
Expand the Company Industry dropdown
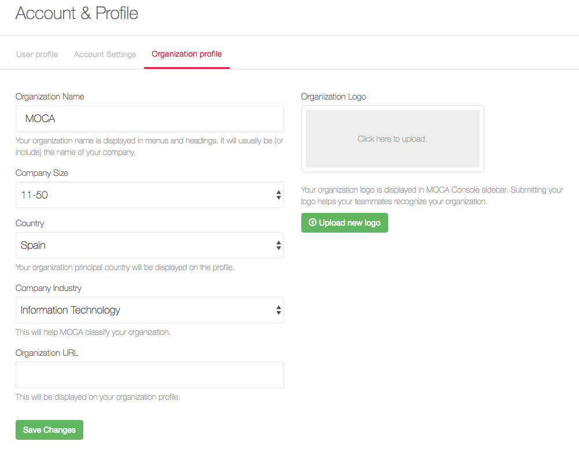pos(150,310)
